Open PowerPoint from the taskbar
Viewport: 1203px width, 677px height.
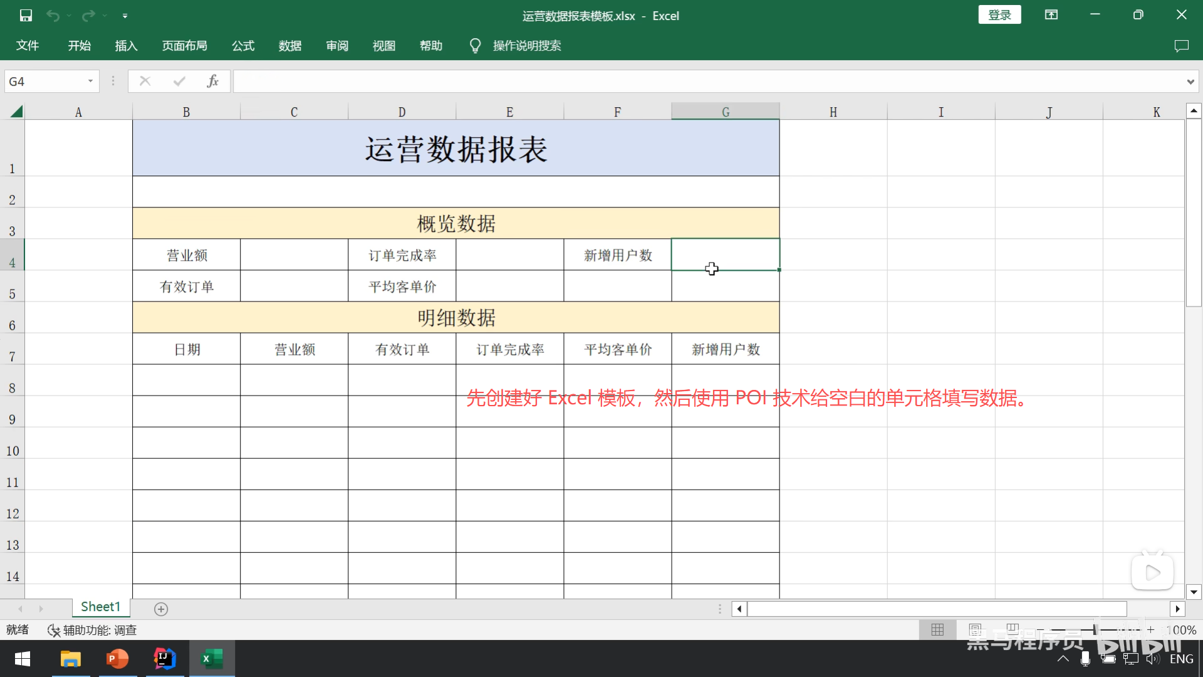(118, 659)
